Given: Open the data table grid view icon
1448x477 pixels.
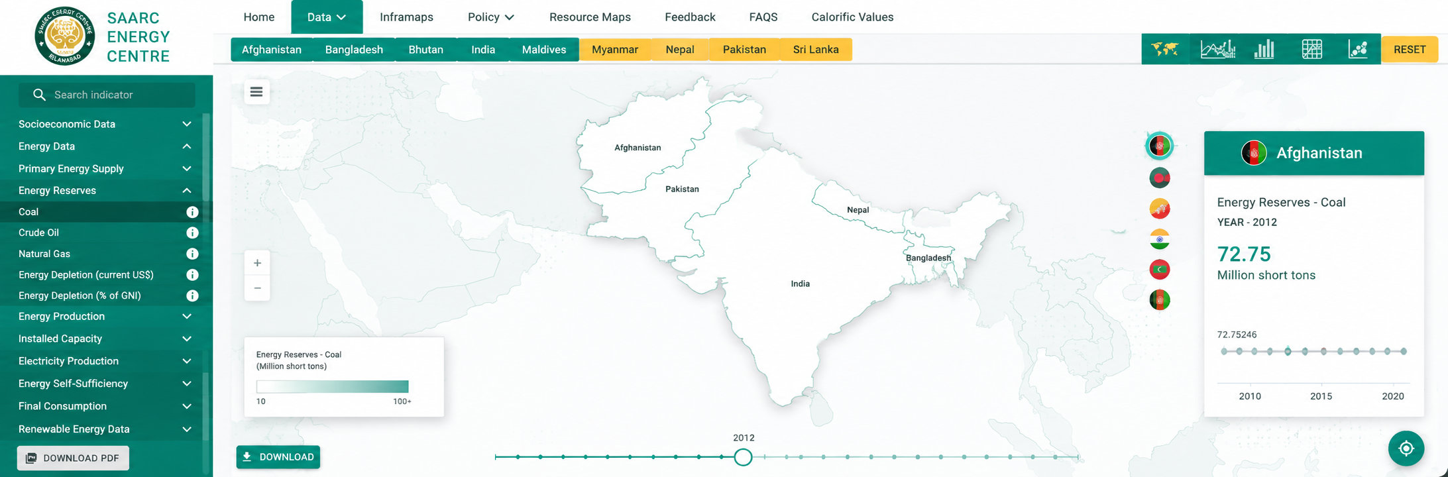Looking at the screenshot, I should [1311, 49].
